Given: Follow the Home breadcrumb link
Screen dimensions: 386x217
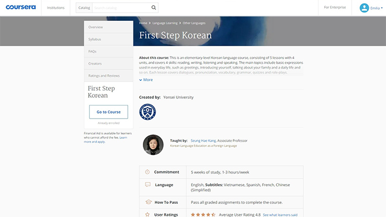Looking at the screenshot, I should [143, 23].
